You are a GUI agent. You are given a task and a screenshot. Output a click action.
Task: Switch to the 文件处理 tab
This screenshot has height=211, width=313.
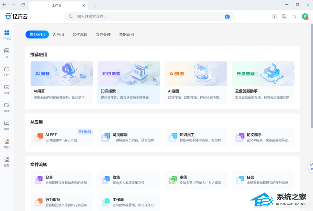[103, 35]
